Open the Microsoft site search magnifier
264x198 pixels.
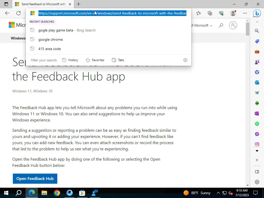[221, 26]
